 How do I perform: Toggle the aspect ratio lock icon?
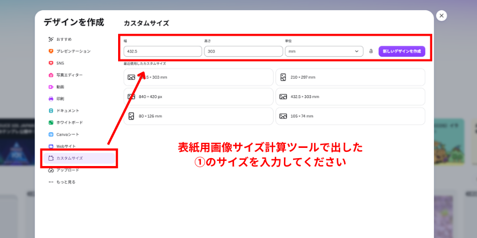point(371,52)
